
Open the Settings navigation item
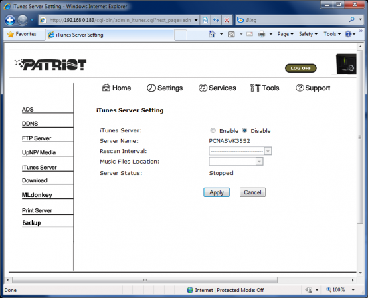click(x=165, y=88)
